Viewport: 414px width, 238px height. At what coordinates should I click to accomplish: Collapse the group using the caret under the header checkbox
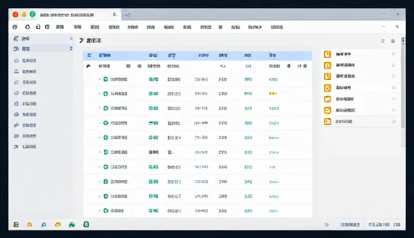click(89, 66)
